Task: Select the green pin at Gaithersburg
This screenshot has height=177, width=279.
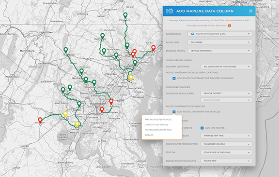Action: click(x=86, y=80)
